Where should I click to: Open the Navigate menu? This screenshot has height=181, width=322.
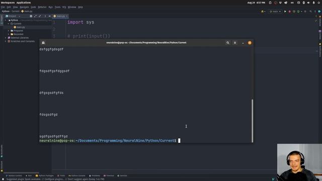25,7
